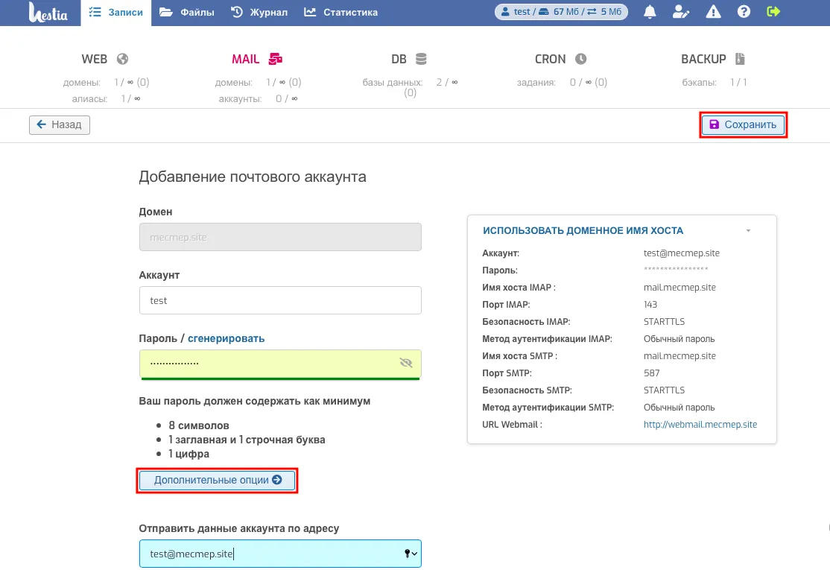830x570 pixels.
Task: Open the WEB globe section
Action: [x=105, y=59]
